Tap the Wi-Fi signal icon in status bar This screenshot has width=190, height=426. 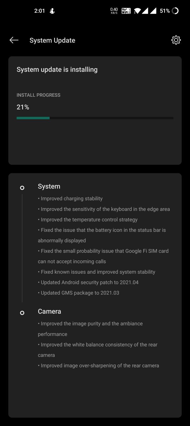(137, 11)
